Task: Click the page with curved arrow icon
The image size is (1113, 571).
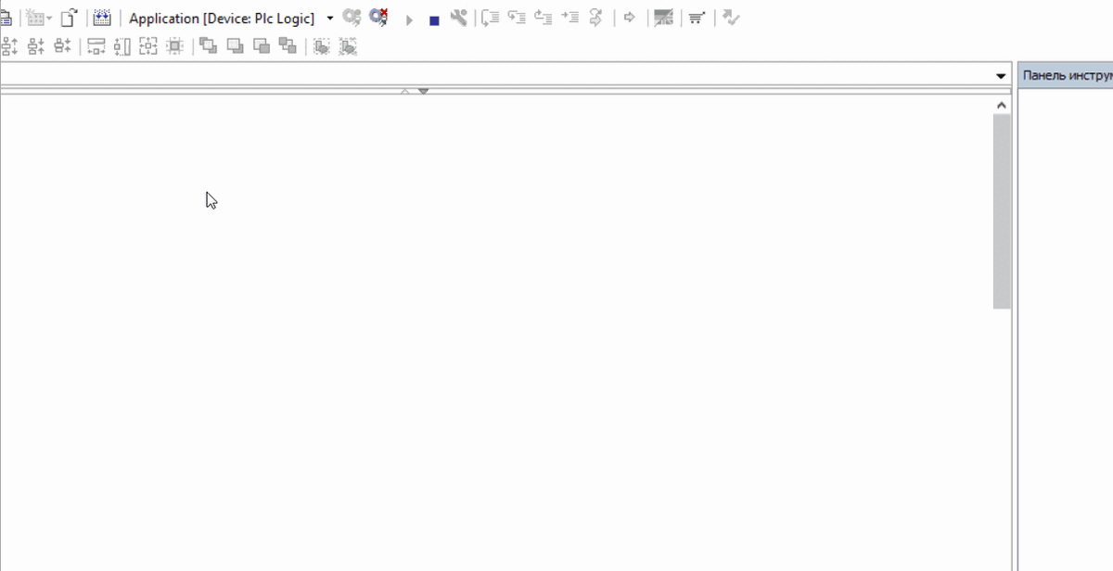Action: click(69, 18)
